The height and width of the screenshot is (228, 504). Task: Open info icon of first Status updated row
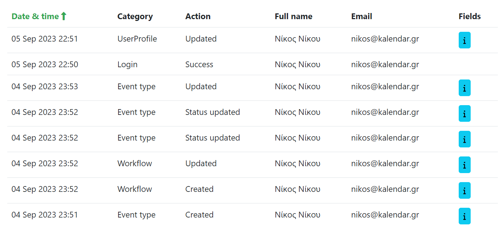(464, 113)
